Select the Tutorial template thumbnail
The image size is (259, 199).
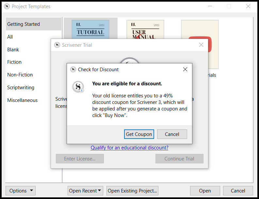point(90,29)
